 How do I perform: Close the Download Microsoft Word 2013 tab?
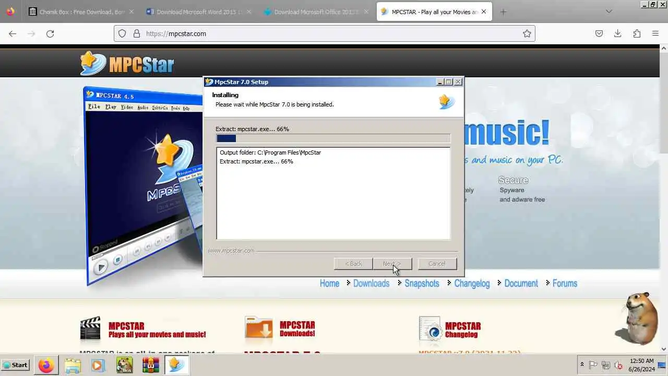point(248,11)
